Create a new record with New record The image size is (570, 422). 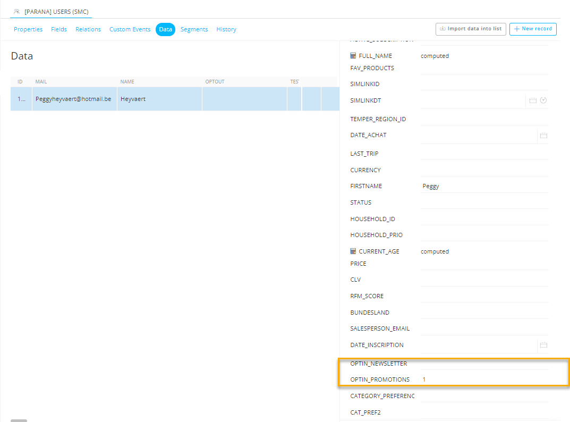tap(533, 29)
